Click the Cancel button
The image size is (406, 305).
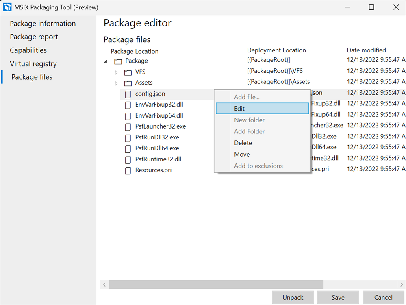[383, 297]
